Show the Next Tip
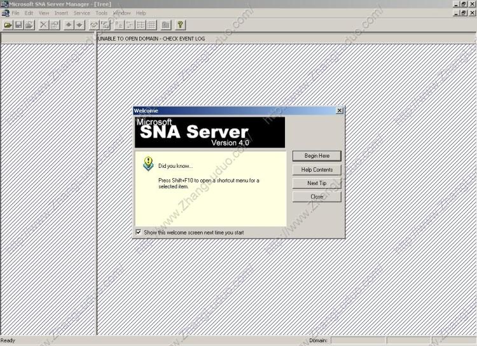Image resolution: width=477 pixels, height=346 pixels. pyautogui.click(x=317, y=183)
